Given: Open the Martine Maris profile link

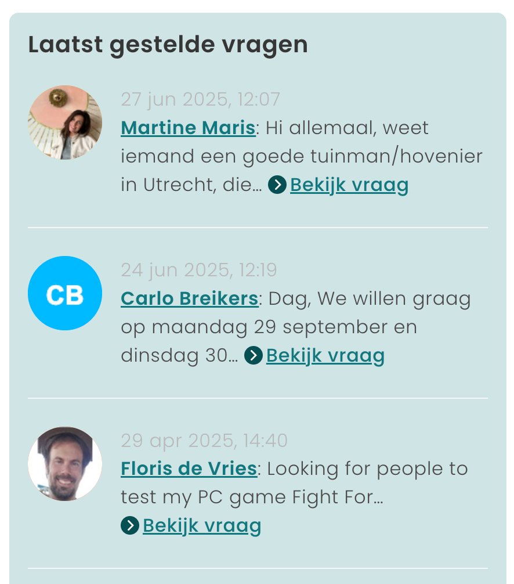Looking at the screenshot, I should [x=189, y=128].
